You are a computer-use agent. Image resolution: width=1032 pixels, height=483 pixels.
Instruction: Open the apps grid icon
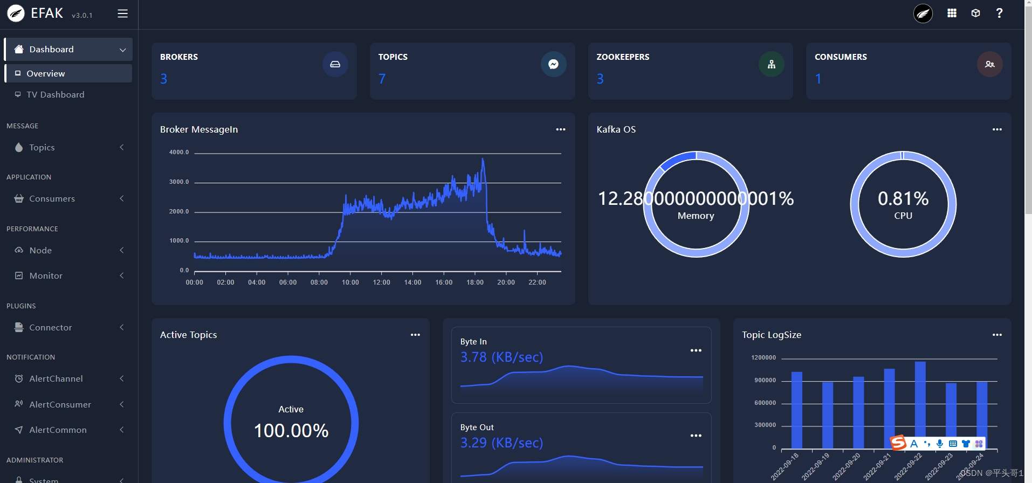pos(952,13)
